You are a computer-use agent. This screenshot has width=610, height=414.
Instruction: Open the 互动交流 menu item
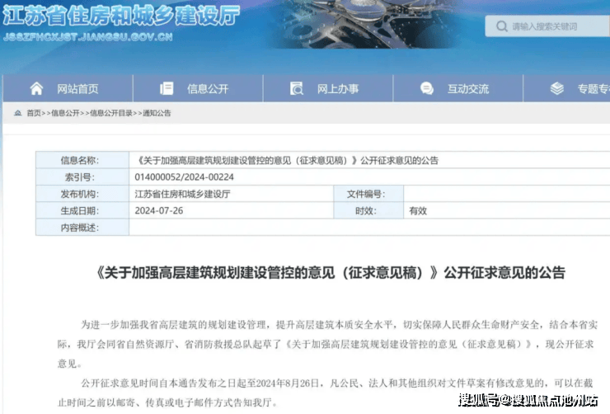pos(458,89)
